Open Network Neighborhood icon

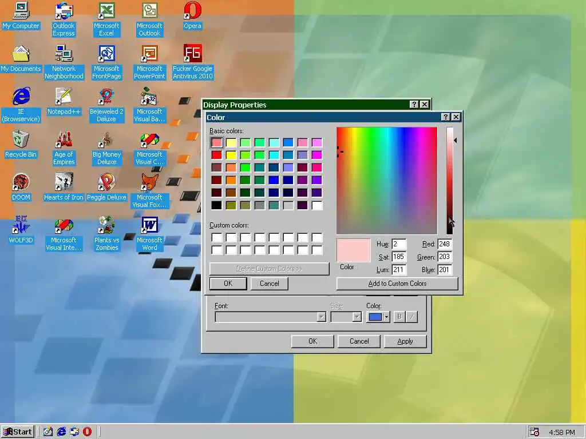(64, 62)
